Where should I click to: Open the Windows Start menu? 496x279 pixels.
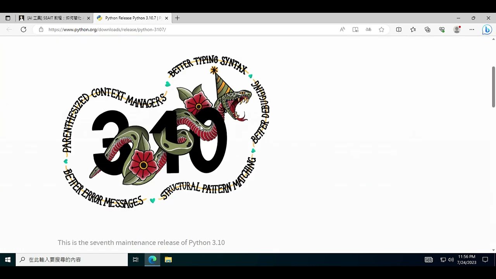pos(8,260)
